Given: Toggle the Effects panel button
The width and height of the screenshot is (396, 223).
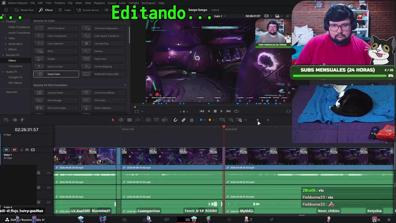Looking at the screenshot, I should [46, 10].
